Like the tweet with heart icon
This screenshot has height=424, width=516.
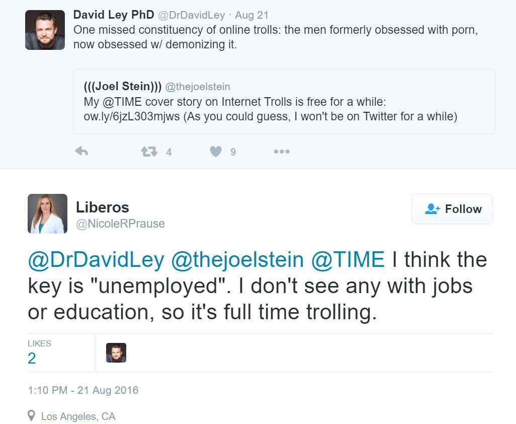pyautogui.click(x=216, y=152)
